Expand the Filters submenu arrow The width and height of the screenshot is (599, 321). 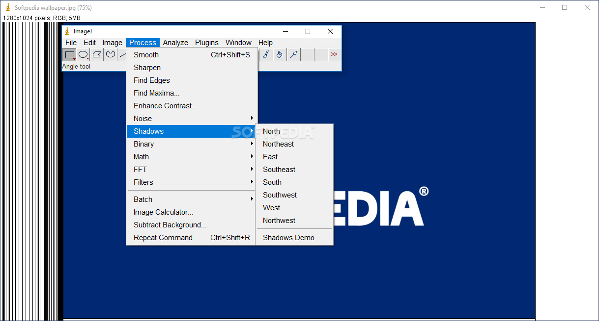(252, 182)
